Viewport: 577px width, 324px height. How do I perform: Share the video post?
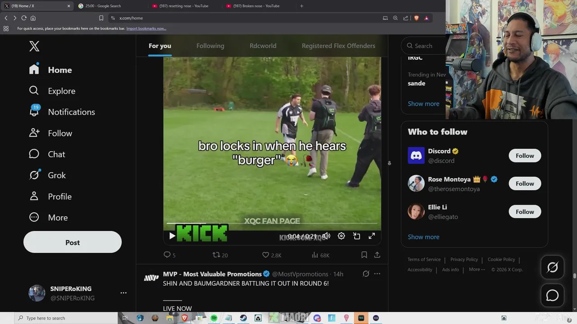coord(377,255)
